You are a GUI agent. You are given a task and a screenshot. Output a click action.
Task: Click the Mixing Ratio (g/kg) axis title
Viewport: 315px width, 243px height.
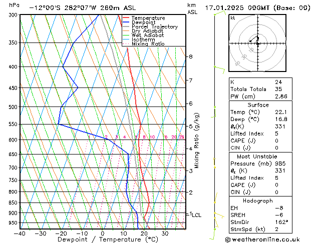click(196, 140)
